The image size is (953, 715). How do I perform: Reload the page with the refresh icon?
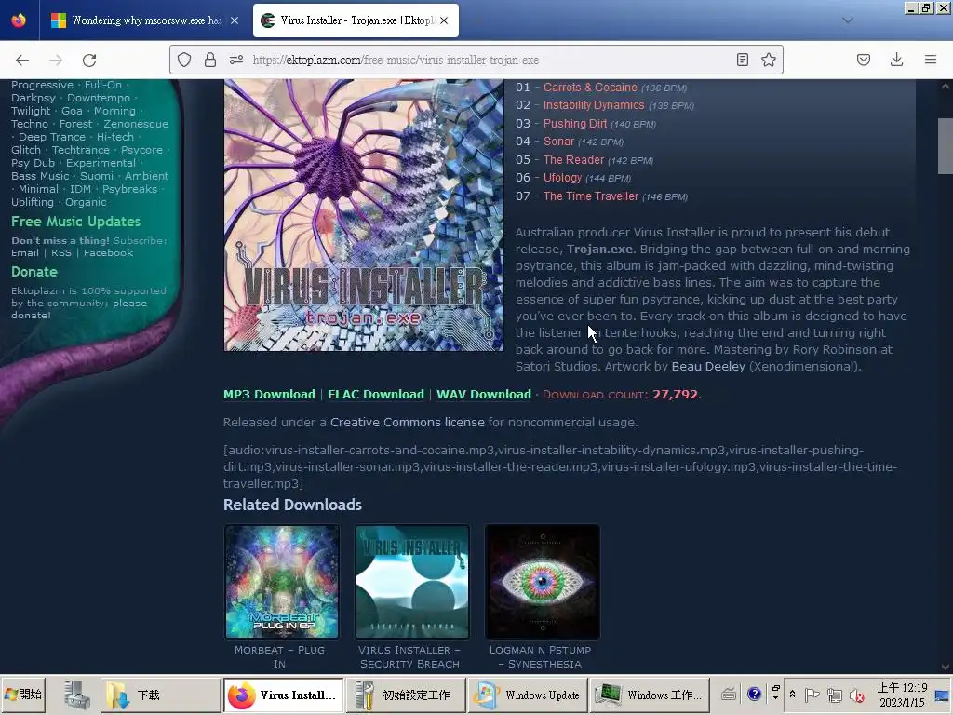[89, 60]
